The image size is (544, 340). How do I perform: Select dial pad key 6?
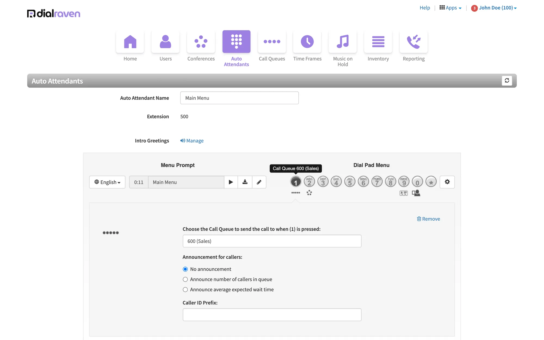click(363, 182)
